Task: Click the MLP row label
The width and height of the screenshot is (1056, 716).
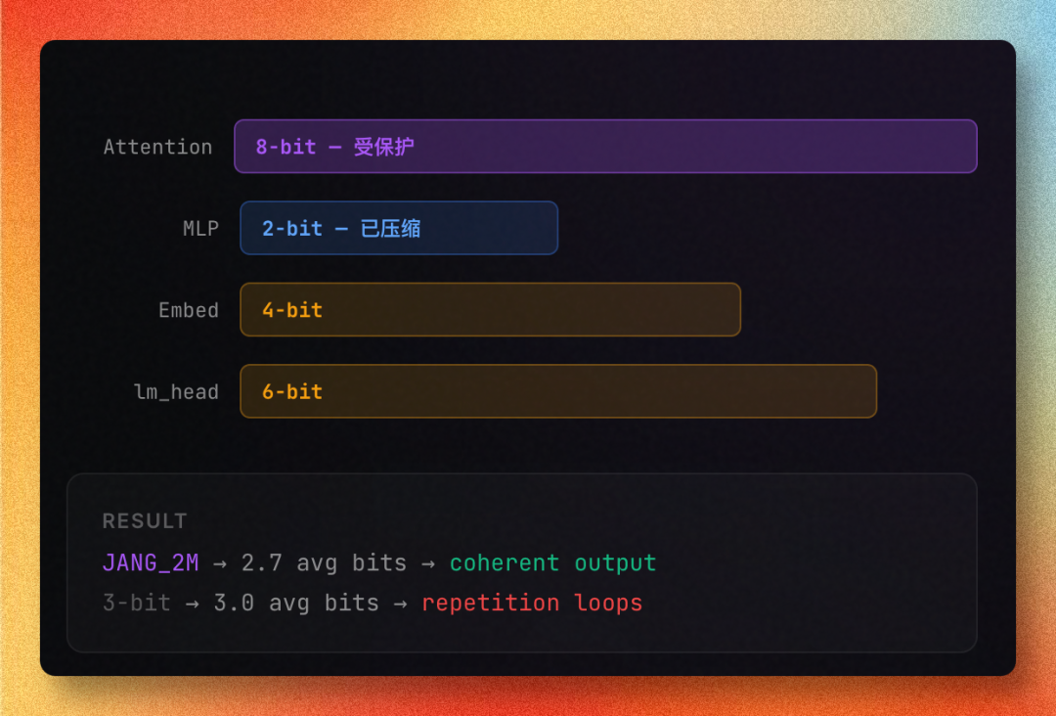Action: [200, 229]
